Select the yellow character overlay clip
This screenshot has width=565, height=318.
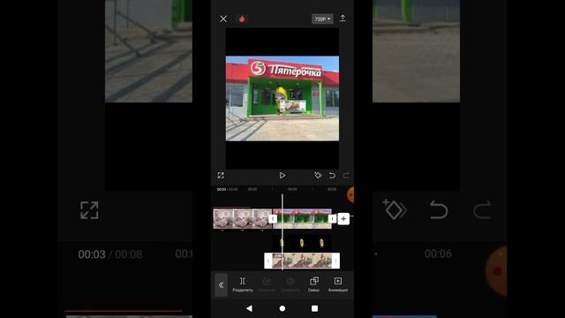(x=302, y=243)
